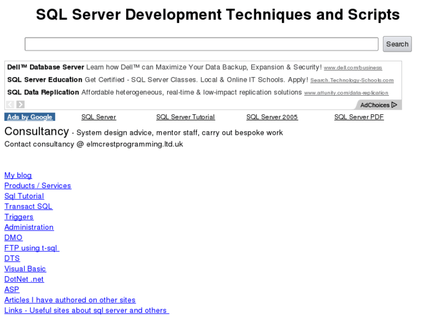Open the Administration link

click(29, 227)
